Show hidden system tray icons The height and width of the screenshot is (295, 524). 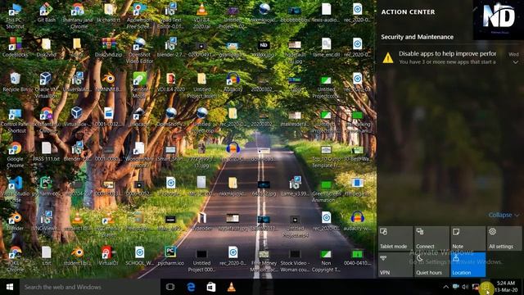click(445, 287)
